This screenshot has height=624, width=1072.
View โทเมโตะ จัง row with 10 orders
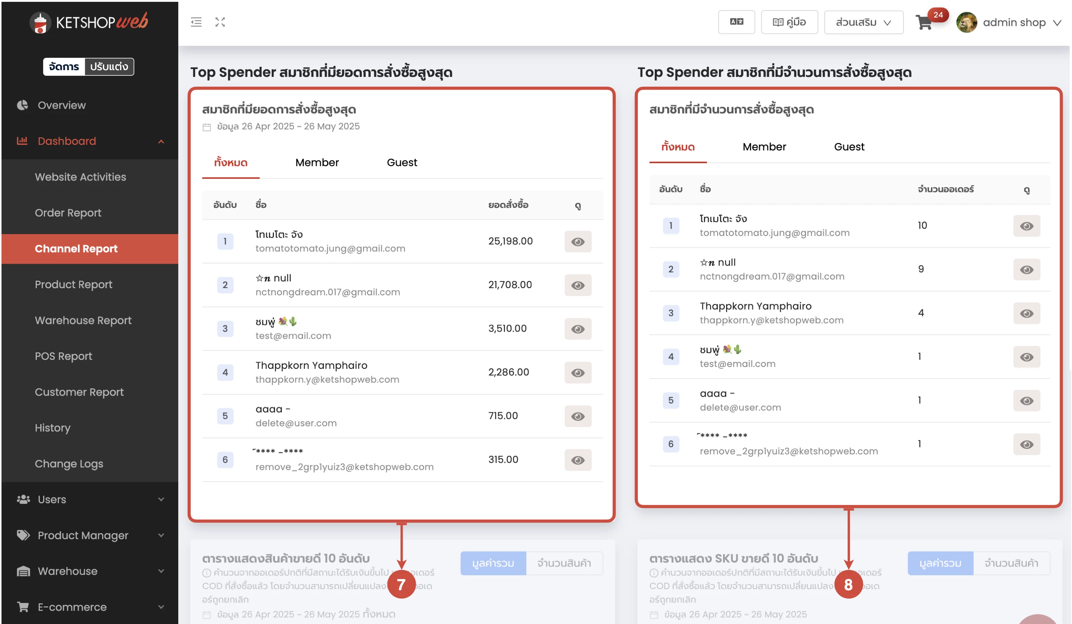tap(1027, 226)
